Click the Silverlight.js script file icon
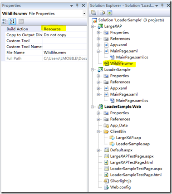This screenshot has height=194, width=172. tap(106, 181)
